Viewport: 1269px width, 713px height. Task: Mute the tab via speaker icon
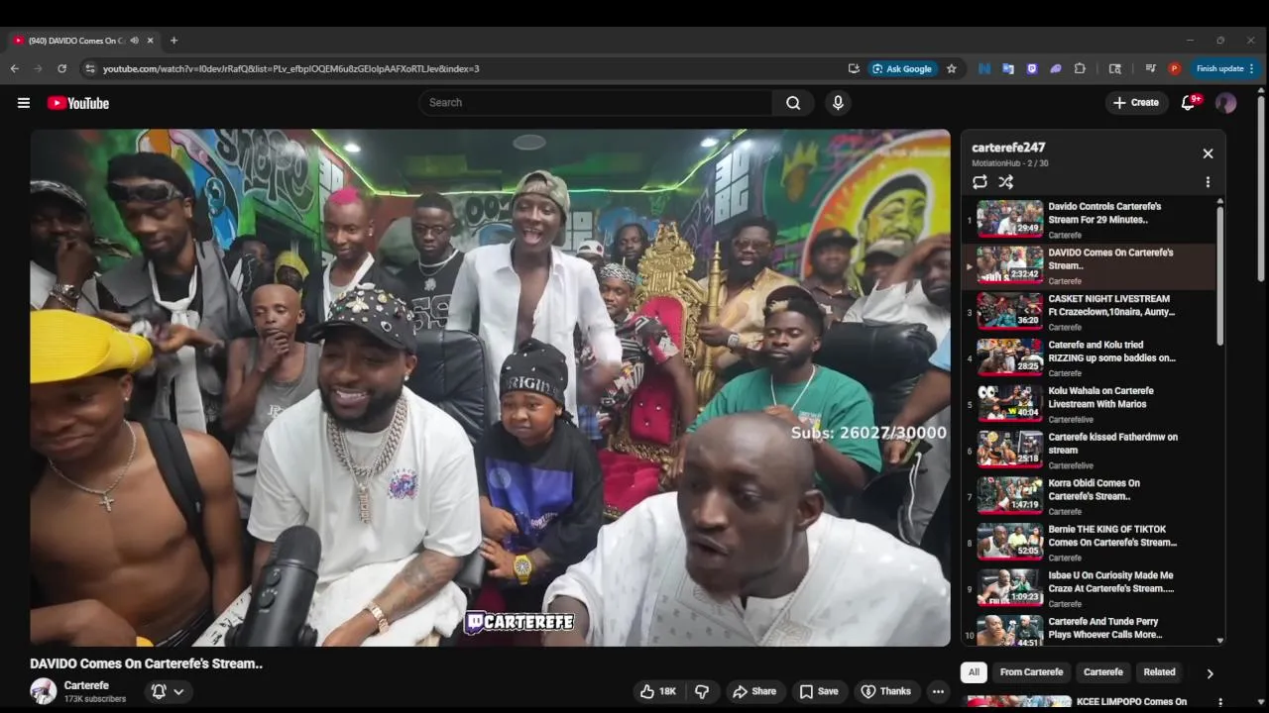[134, 41]
